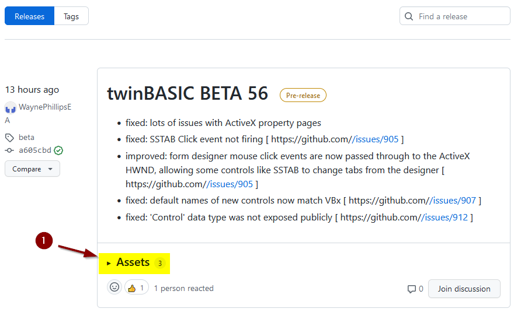Open the issues/912 link
This screenshot has height=312, width=514.
[444, 218]
